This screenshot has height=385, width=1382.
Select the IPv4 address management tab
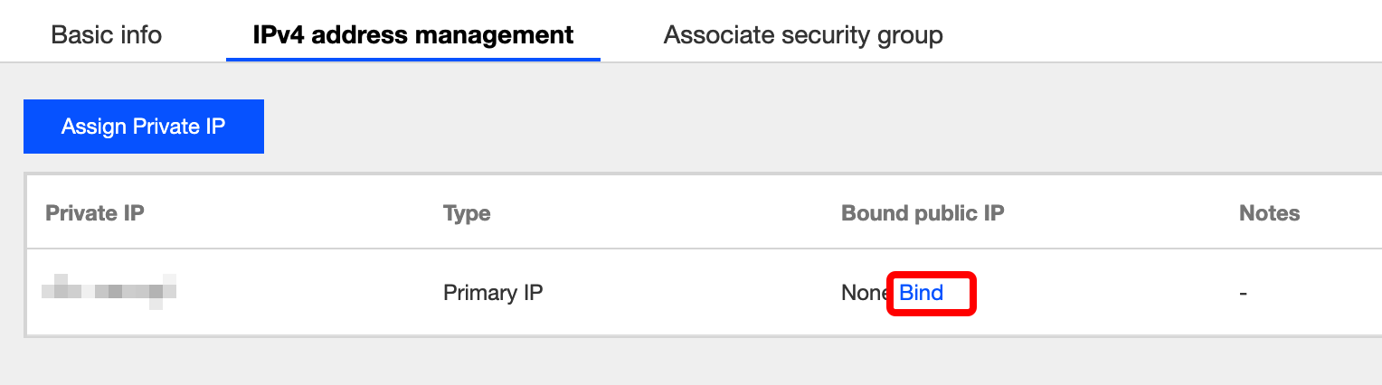click(x=412, y=35)
